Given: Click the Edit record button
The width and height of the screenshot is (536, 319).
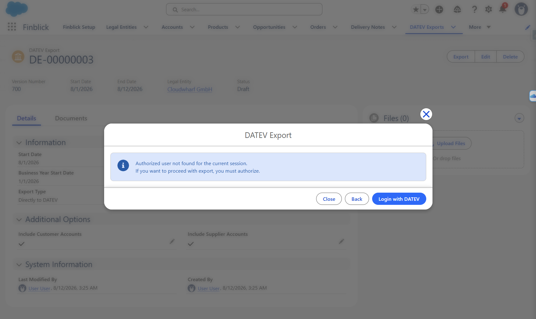Looking at the screenshot, I should (486, 57).
